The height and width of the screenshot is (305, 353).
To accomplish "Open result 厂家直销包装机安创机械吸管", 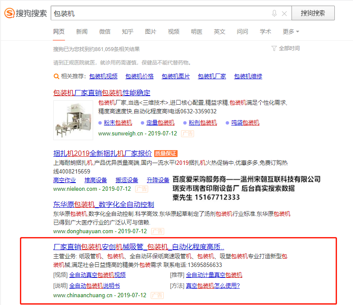I will click(139, 247).
